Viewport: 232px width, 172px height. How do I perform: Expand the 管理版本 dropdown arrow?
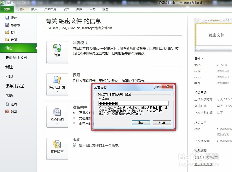coord(57,156)
